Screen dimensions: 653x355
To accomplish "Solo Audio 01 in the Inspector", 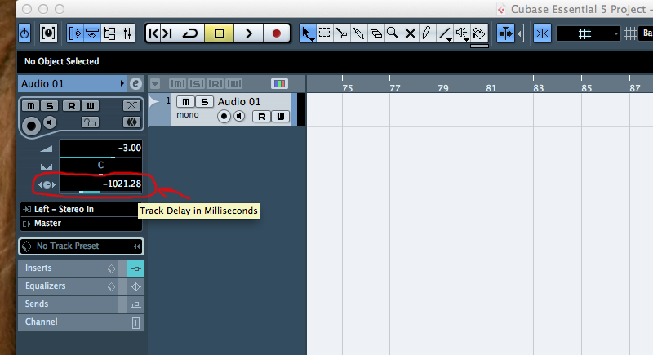I will click(50, 106).
